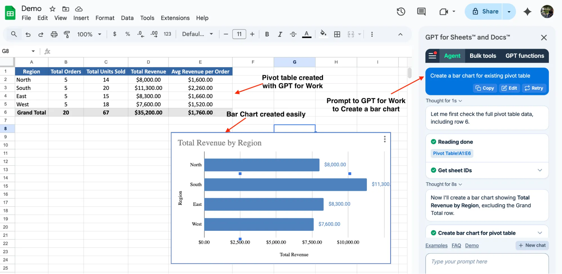
Task: Open the fill color picker
Action: pyautogui.click(x=323, y=34)
